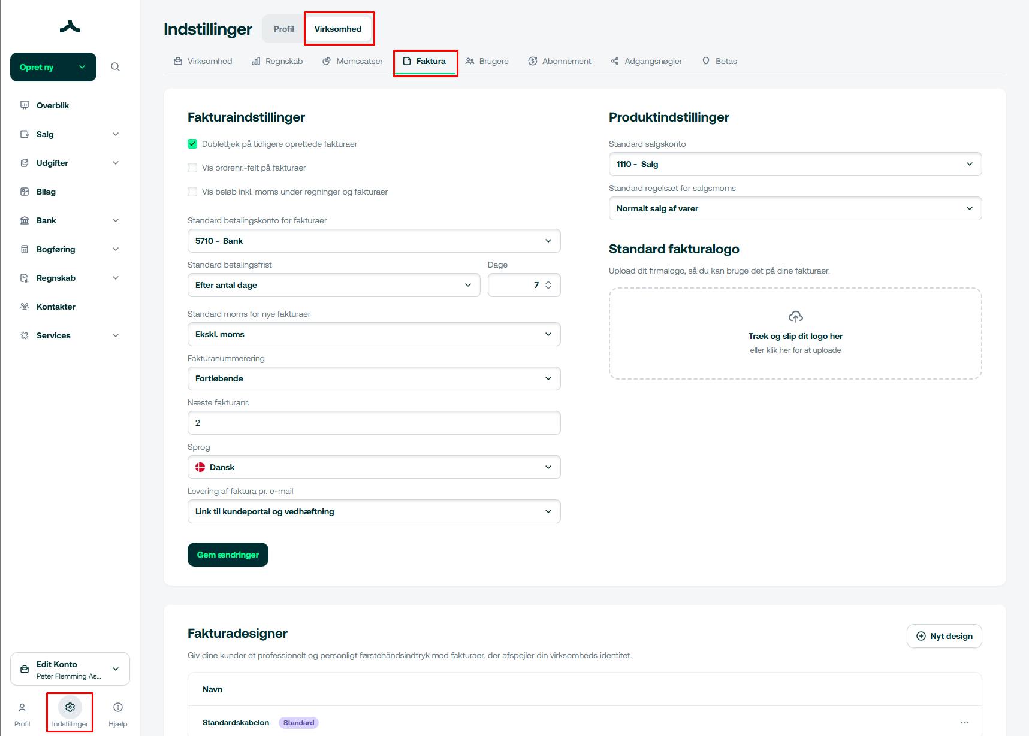Check Vis beløb inkl. moms option
Screen dimensions: 1029x736
(x=192, y=192)
